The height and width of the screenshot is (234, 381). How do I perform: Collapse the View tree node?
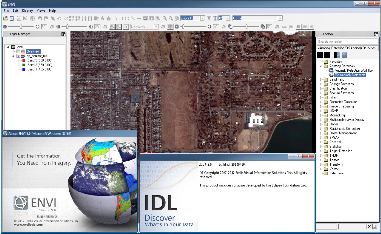point(8,47)
